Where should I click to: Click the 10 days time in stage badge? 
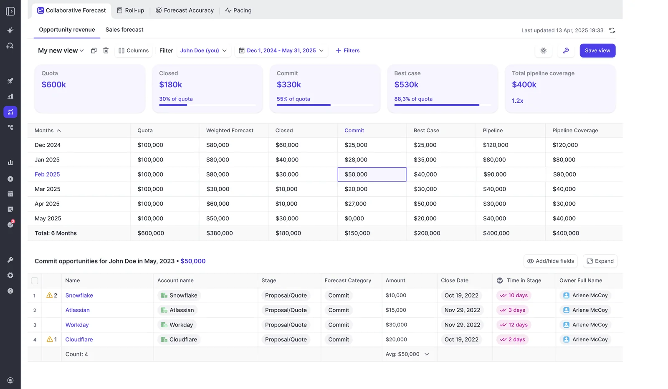click(x=514, y=295)
